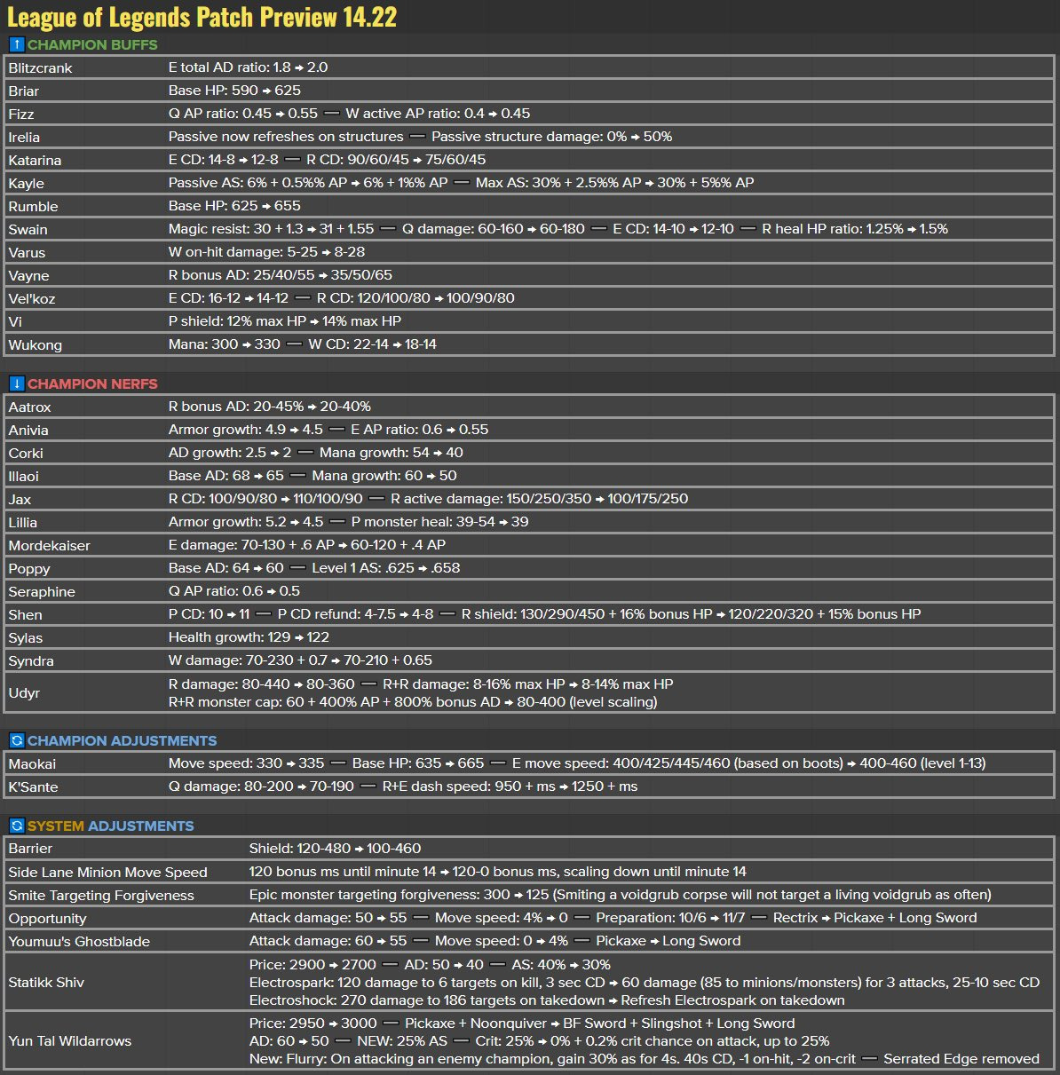1060x1075 pixels.
Task: Select K'Sante under champion adjustments
Action: point(34,787)
